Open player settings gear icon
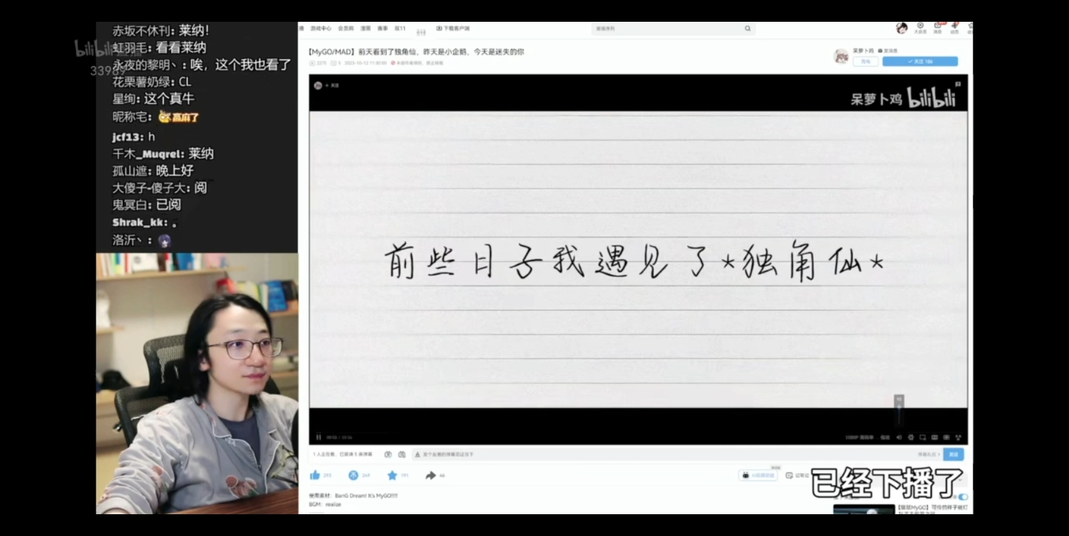Screen dimensions: 1069x536 [x=911, y=438]
